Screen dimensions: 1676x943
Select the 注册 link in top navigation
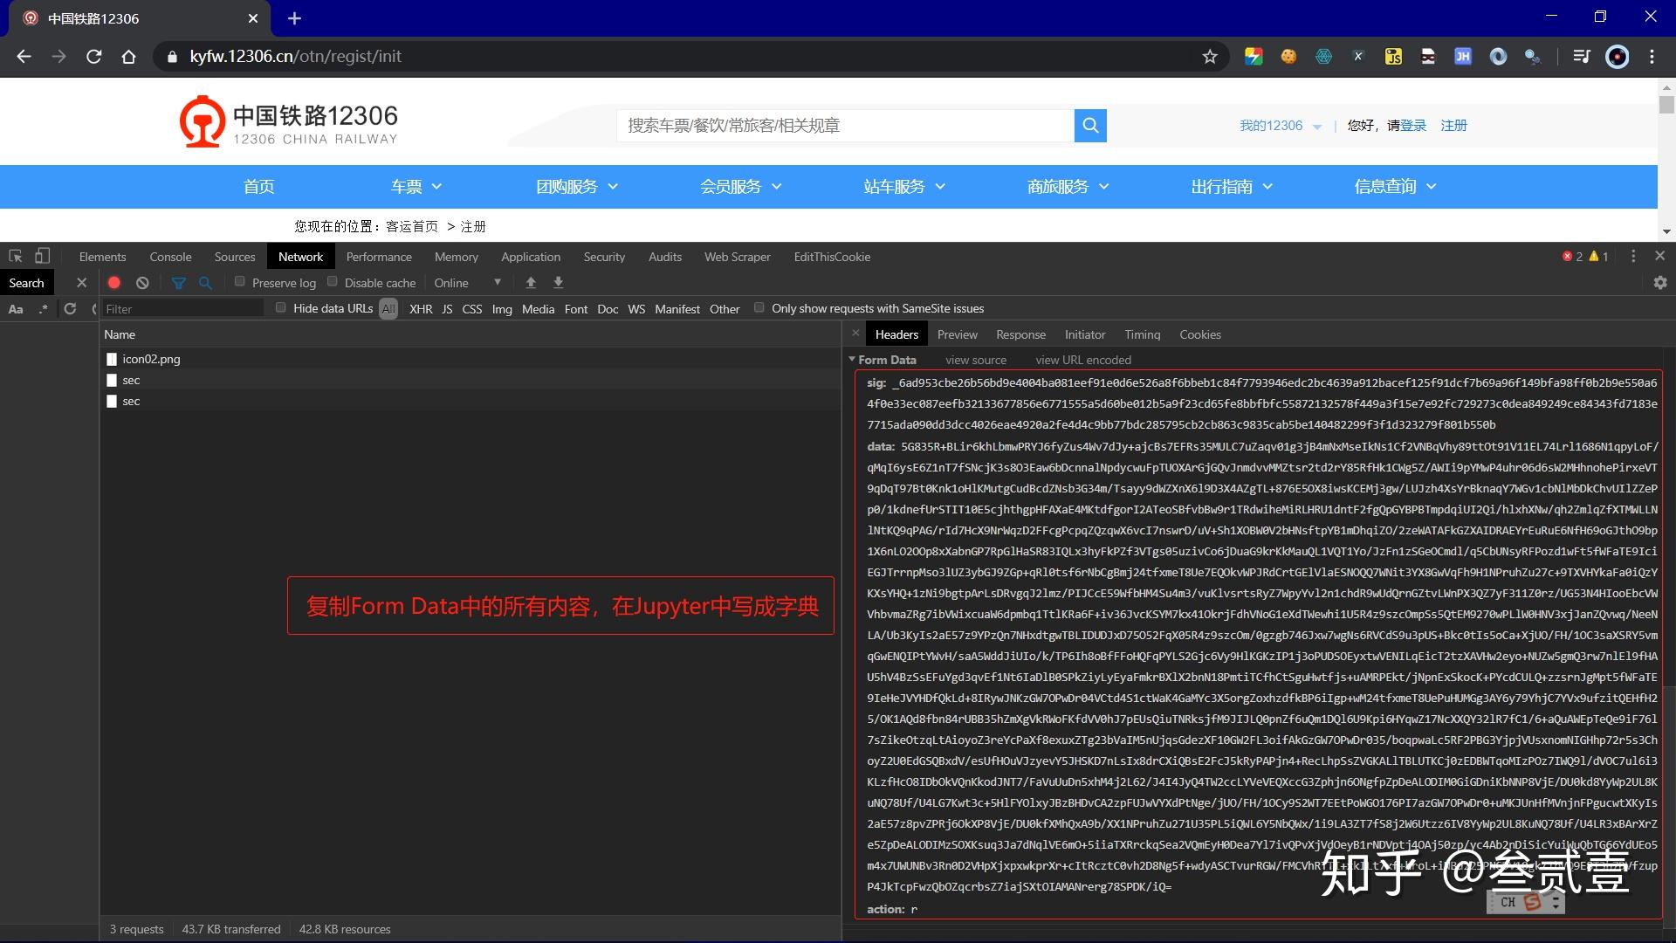coord(1453,124)
